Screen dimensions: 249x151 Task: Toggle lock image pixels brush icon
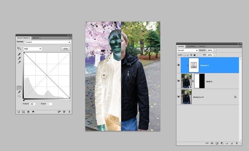point(188,55)
